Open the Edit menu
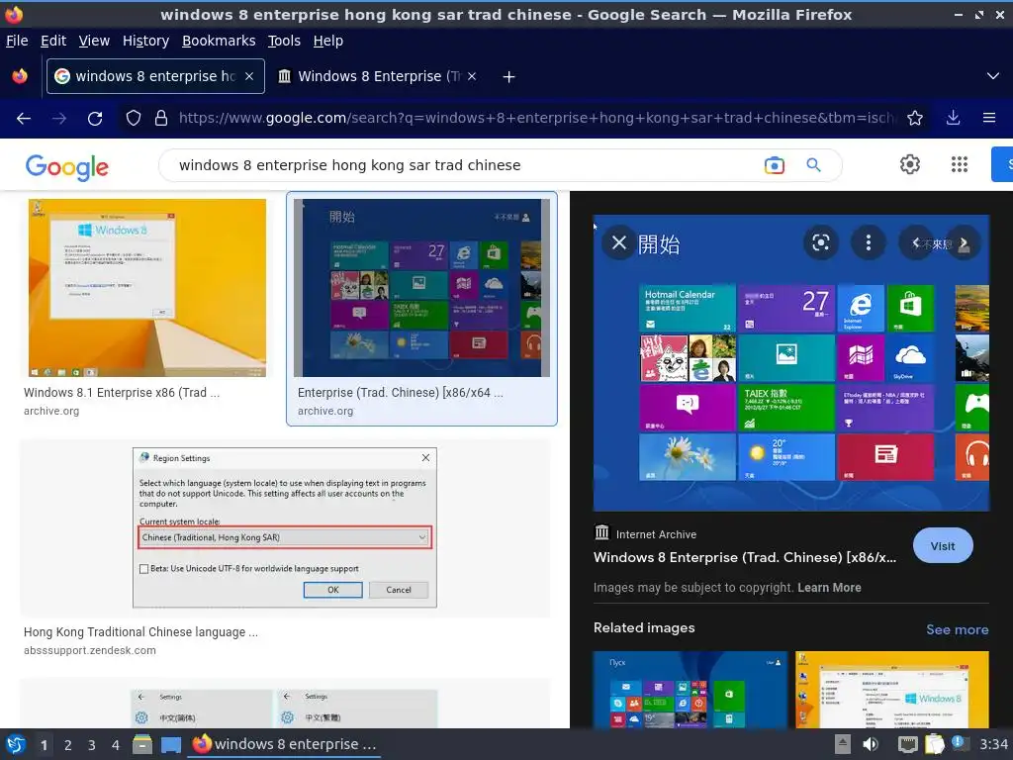The height and width of the screenshot is (760, 1013). [53, 41]
